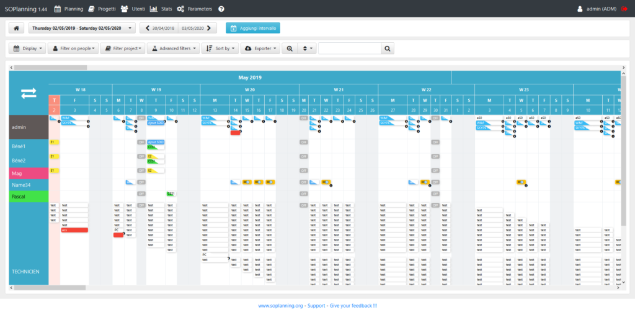Screen dimensions: 635x312
Task: Open Mag's yellow E1 task
Action: [x=55, y=171]
